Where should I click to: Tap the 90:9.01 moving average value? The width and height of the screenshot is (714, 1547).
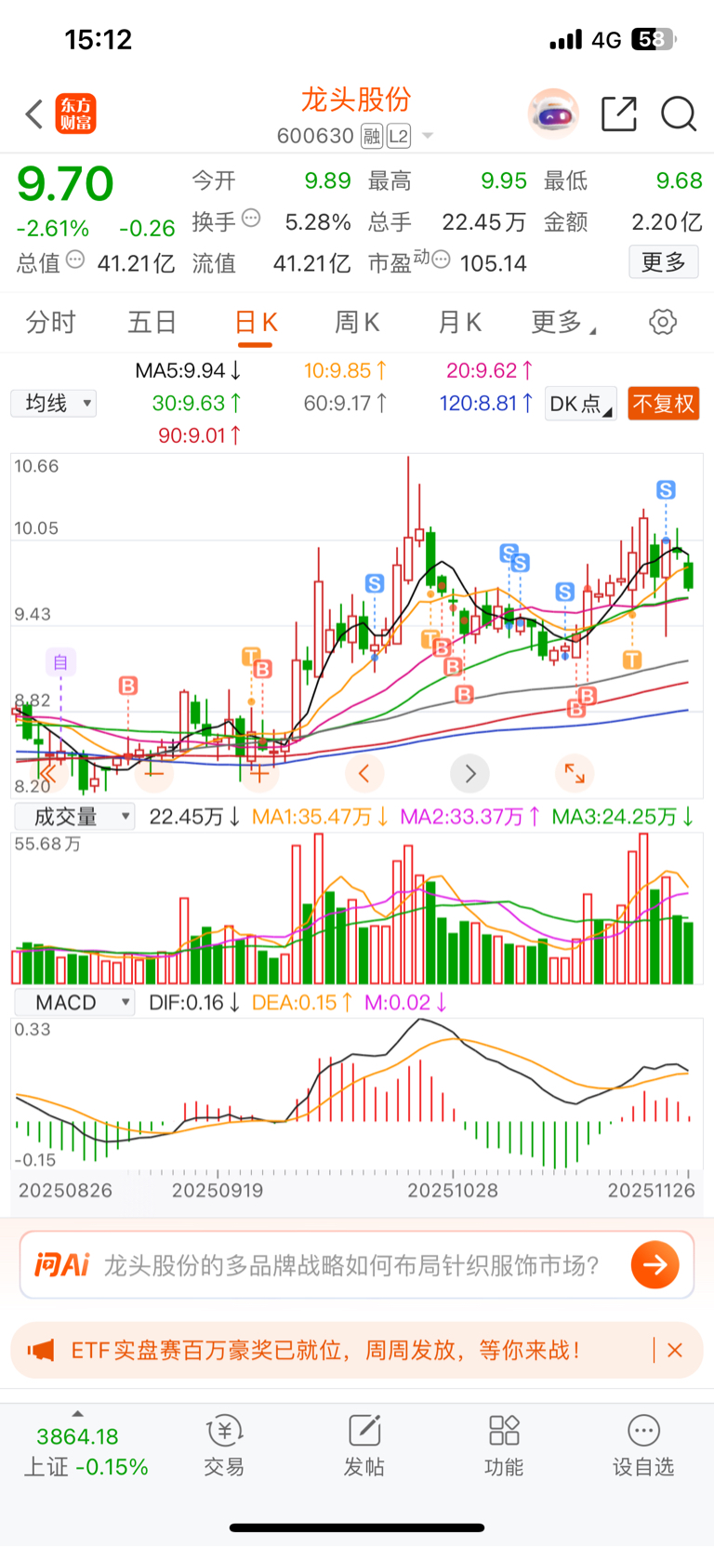tap(200, 435)
